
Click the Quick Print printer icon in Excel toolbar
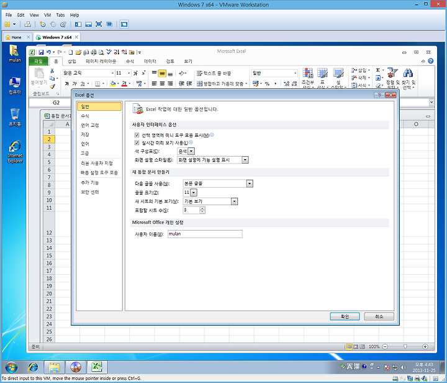coord(94,52)
